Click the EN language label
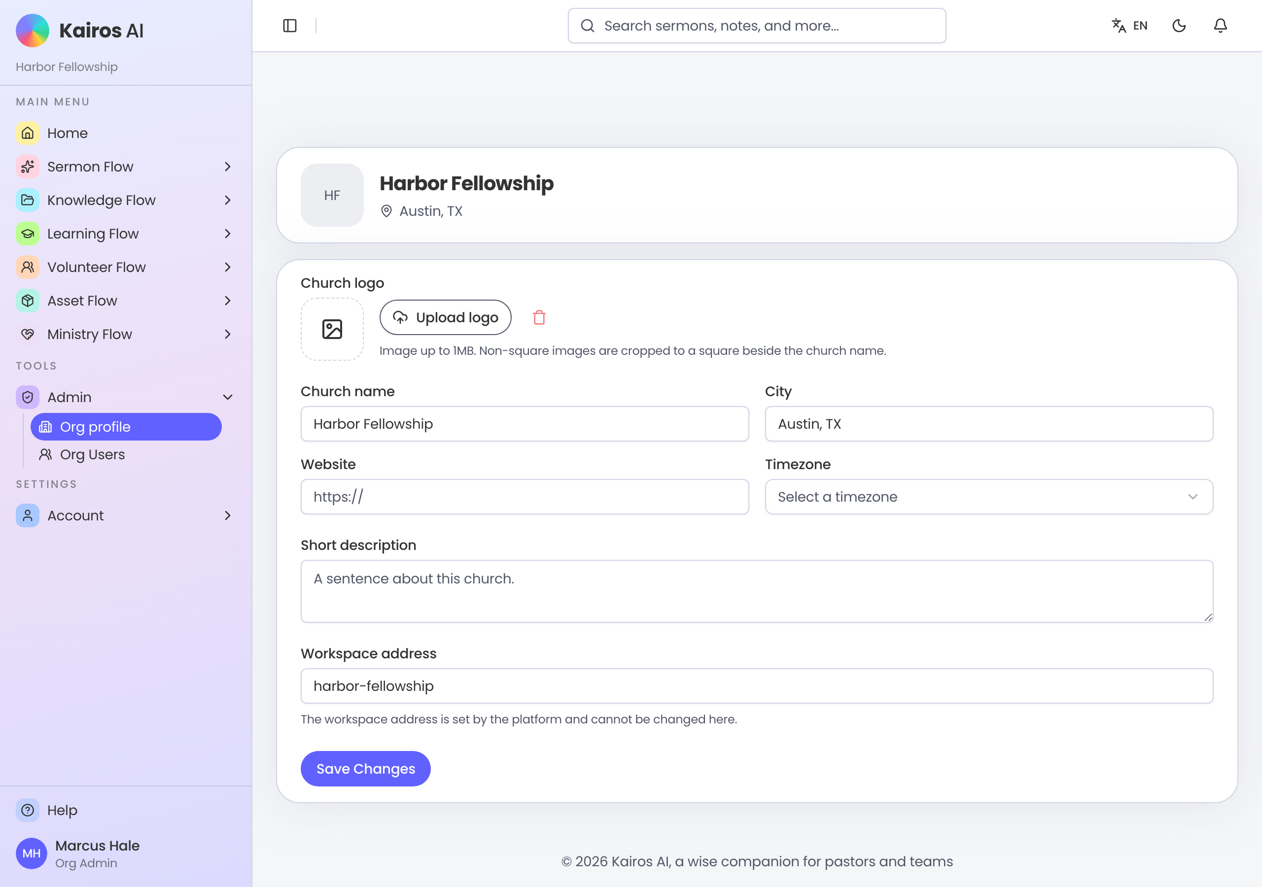1262x887 pixels. [1141, 26]
